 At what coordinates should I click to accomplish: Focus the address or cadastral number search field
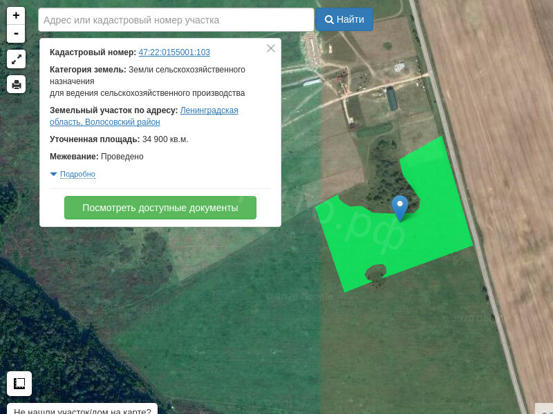pyautogui.click(x=176, y=20)
